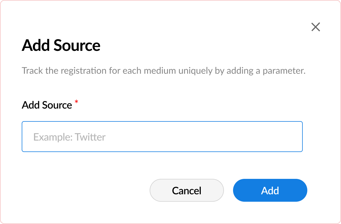Confirm the new source with Add
The image size is (341, 224).
(270, 190)
